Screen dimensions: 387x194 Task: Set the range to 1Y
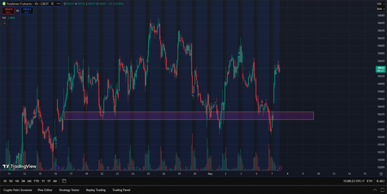[x=43, y=181]
